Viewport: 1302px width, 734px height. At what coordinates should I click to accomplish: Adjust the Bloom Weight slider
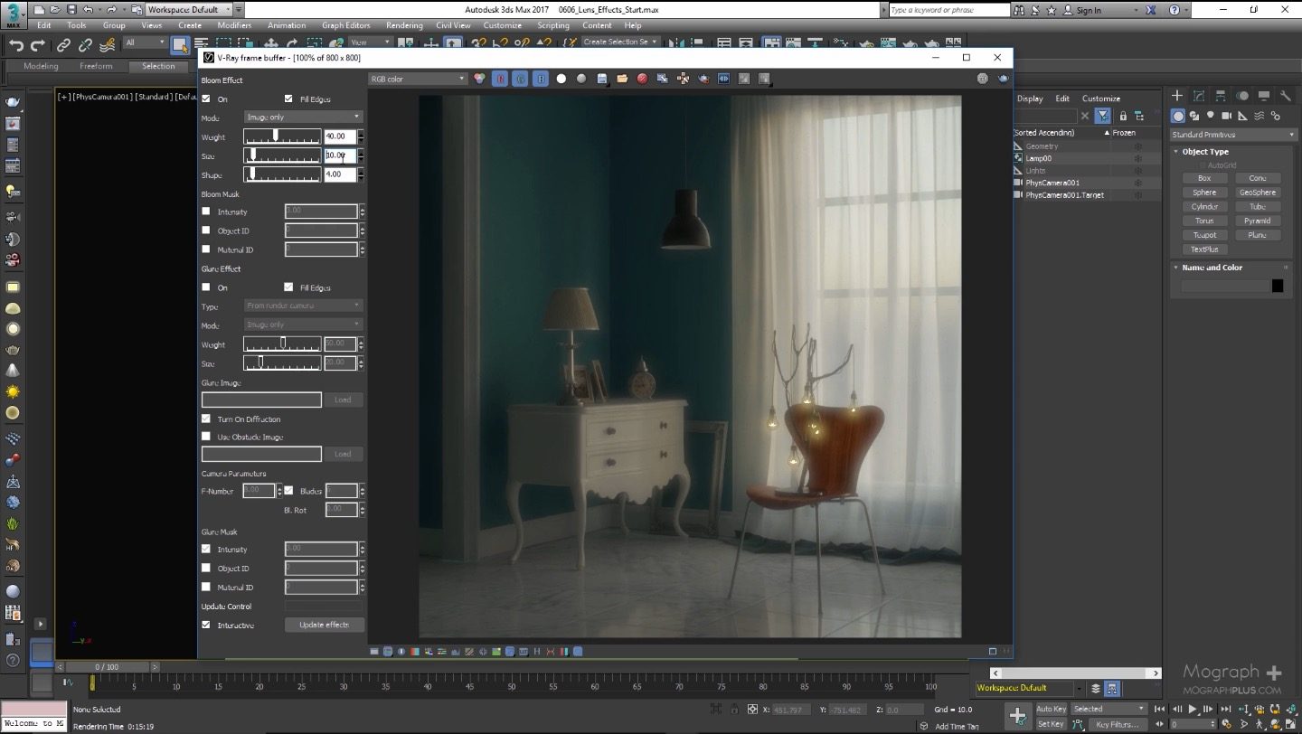(282, 136)
